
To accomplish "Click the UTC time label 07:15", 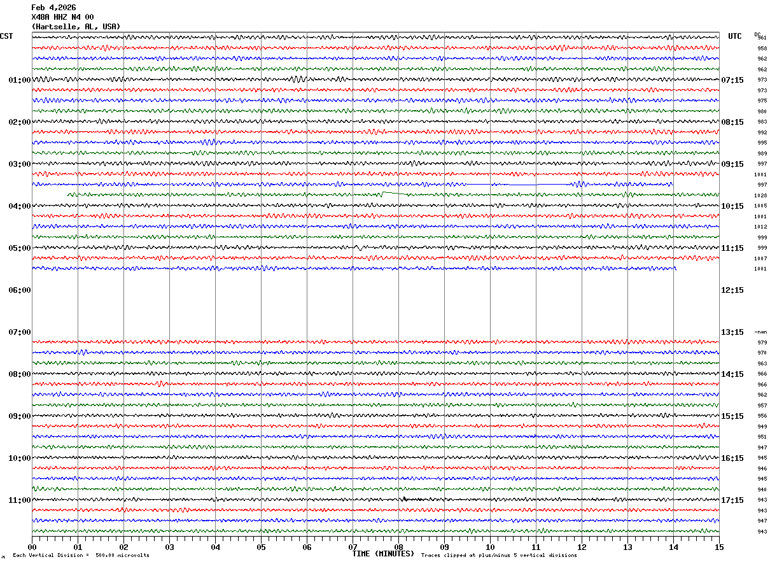I will tap(732, 80).
